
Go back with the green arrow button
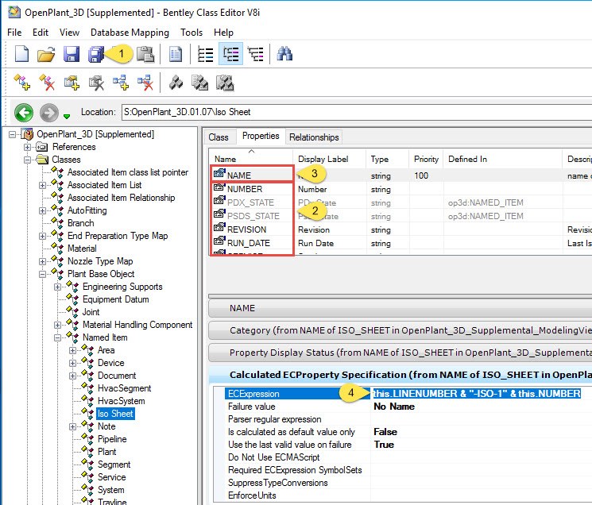pos(24,113)
